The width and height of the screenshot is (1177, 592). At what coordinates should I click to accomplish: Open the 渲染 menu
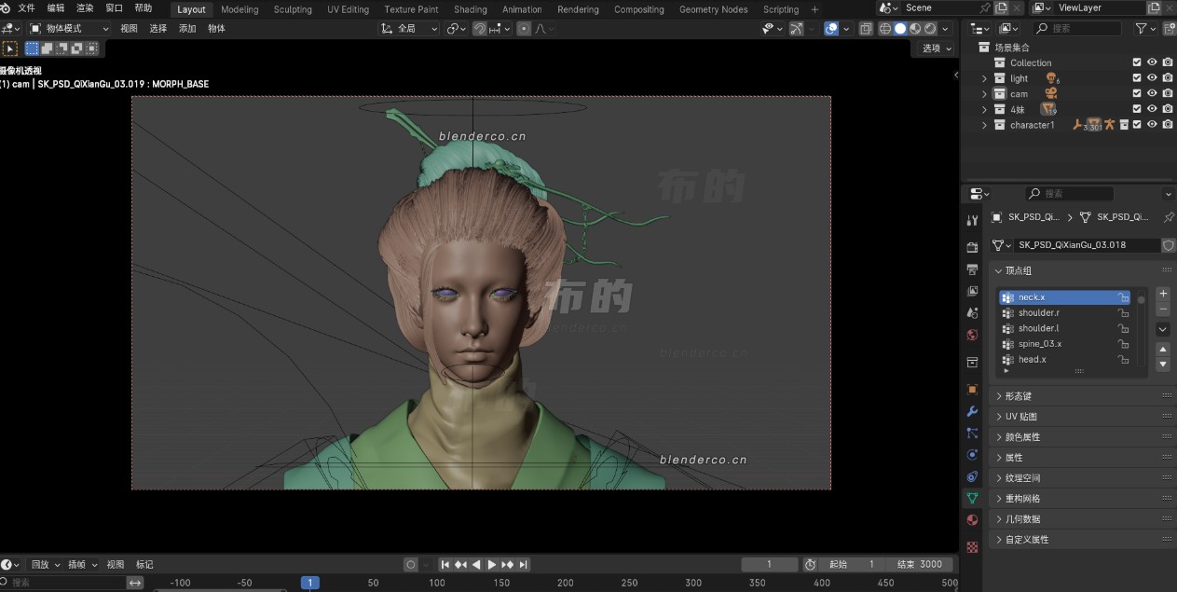pyautogui.click(x=85, y=8)
